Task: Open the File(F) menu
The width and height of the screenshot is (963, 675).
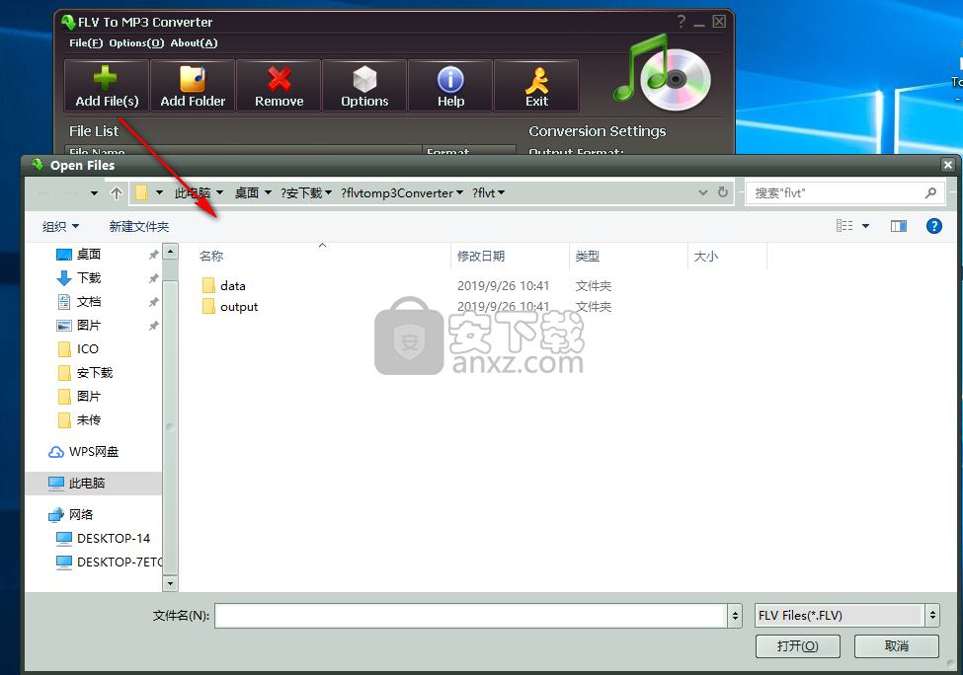Action: pyautogui.click(x=86, y=43)
